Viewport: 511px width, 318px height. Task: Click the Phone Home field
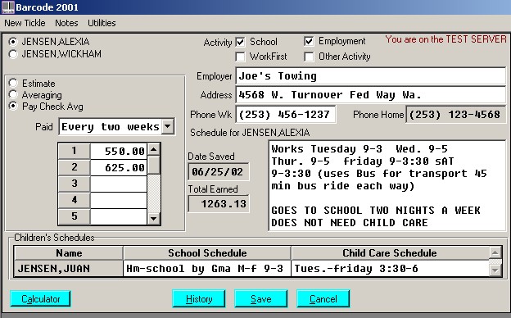(x=456, y=115)
